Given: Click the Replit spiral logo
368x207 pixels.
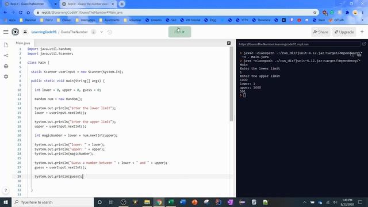Looking at the screenshot, I should [16, 32].
